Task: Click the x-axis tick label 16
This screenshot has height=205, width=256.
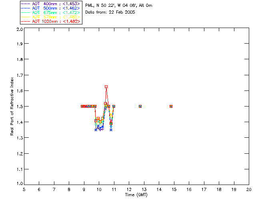Action: tap(189, 189)
